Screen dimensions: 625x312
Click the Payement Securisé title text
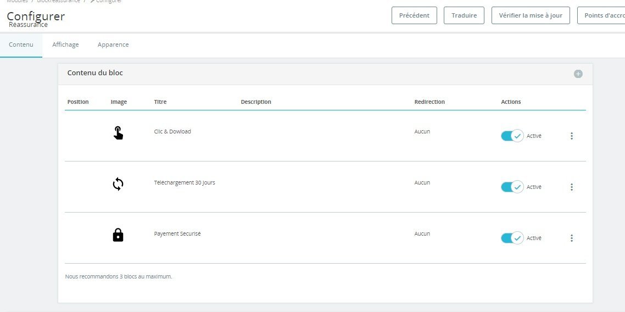click(177, 234)
